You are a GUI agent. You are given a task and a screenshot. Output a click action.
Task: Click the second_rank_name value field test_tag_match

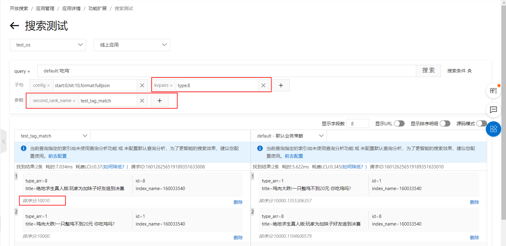click(108, 101)
